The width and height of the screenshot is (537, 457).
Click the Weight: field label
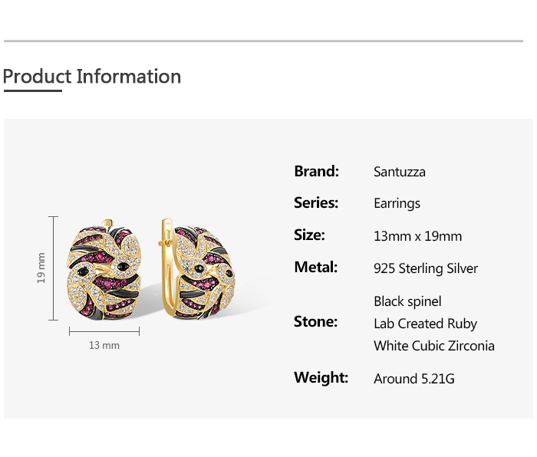(x=321, y=378)
